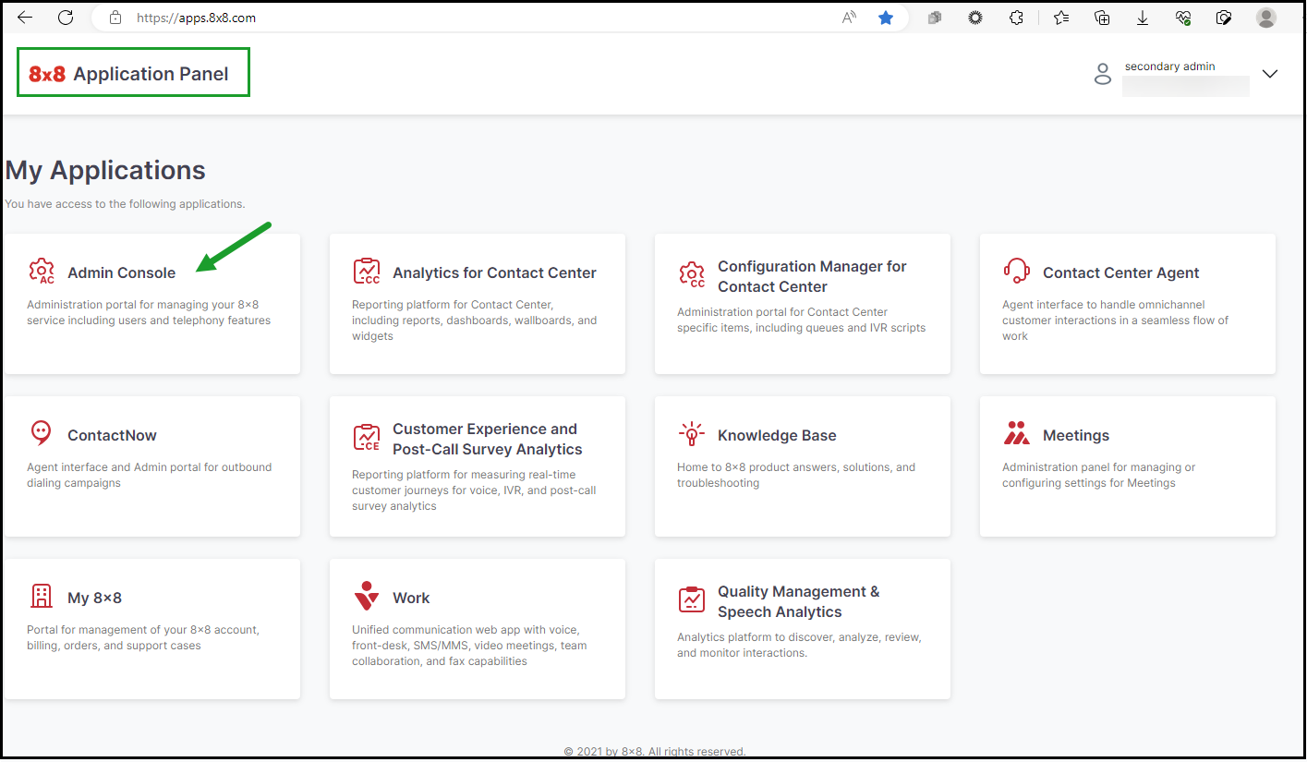This screenshot has width=1307, height=762.
Task: Open the Downloads arrow icon
Action: click(x=1143, y=18)
